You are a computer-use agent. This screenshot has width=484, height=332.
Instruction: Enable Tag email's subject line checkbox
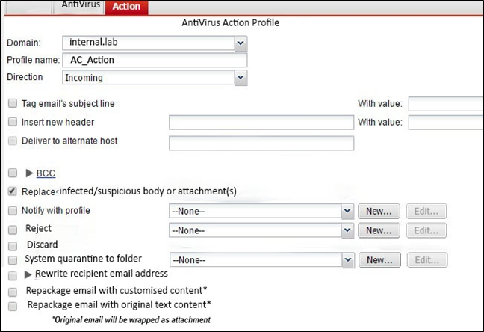[x=12, y=103]
